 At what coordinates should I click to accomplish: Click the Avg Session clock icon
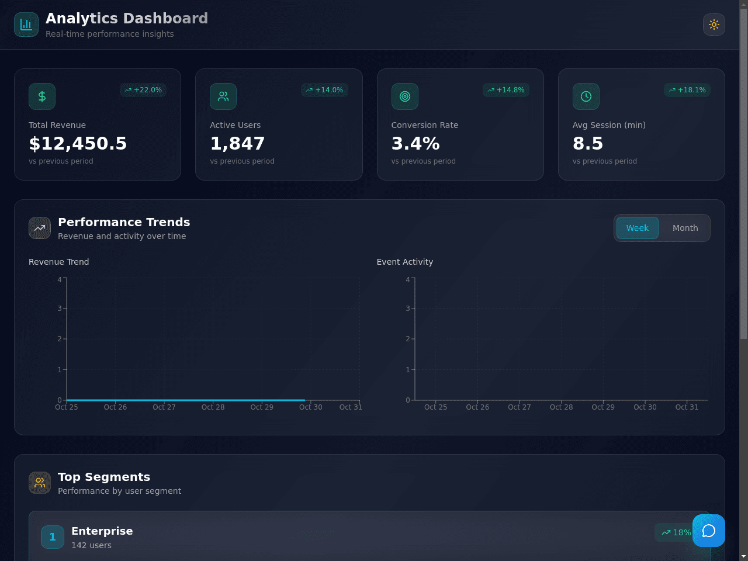(586, 96)
